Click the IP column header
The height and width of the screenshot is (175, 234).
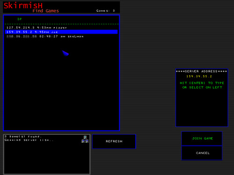click(20, 19)
